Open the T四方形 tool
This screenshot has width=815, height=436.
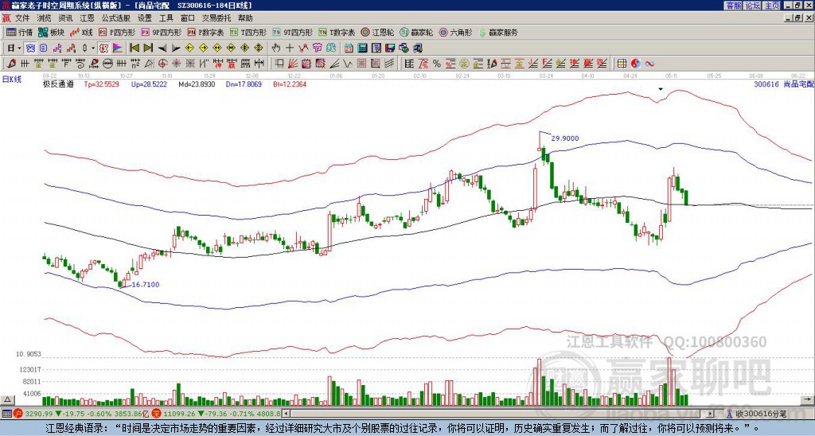tap(248, 32)
